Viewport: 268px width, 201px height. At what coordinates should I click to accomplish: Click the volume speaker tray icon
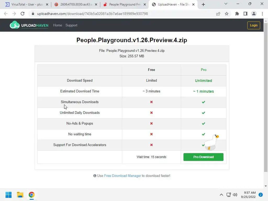tap(235, 195)
